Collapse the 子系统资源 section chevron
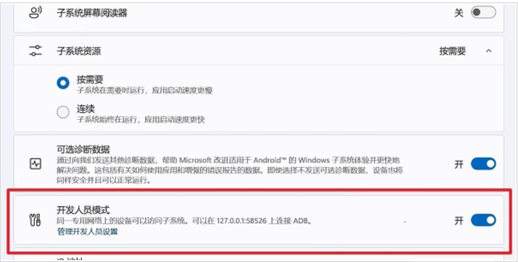This screenshot has height=262, width=518. coord(489,51)
